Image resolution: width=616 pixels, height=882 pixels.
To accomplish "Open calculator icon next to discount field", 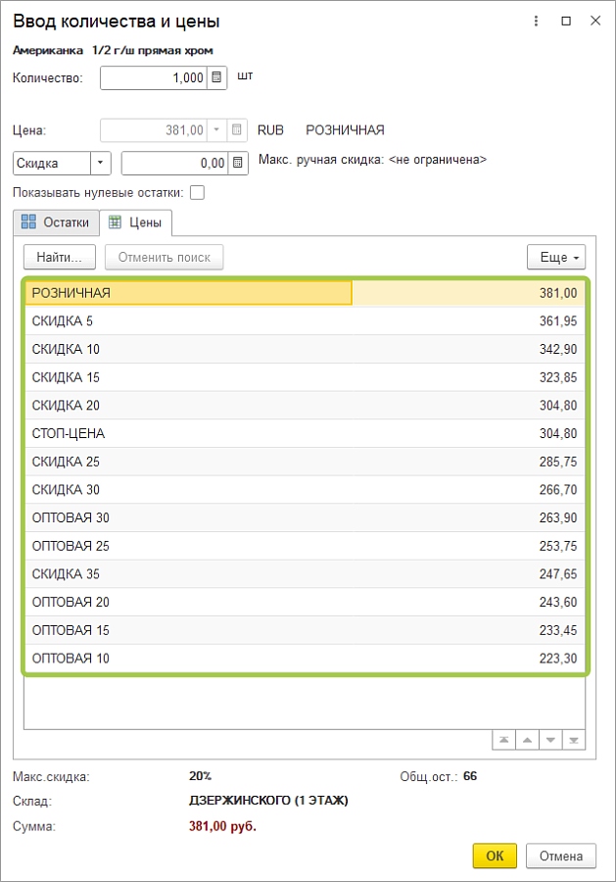I will [237, 163].
